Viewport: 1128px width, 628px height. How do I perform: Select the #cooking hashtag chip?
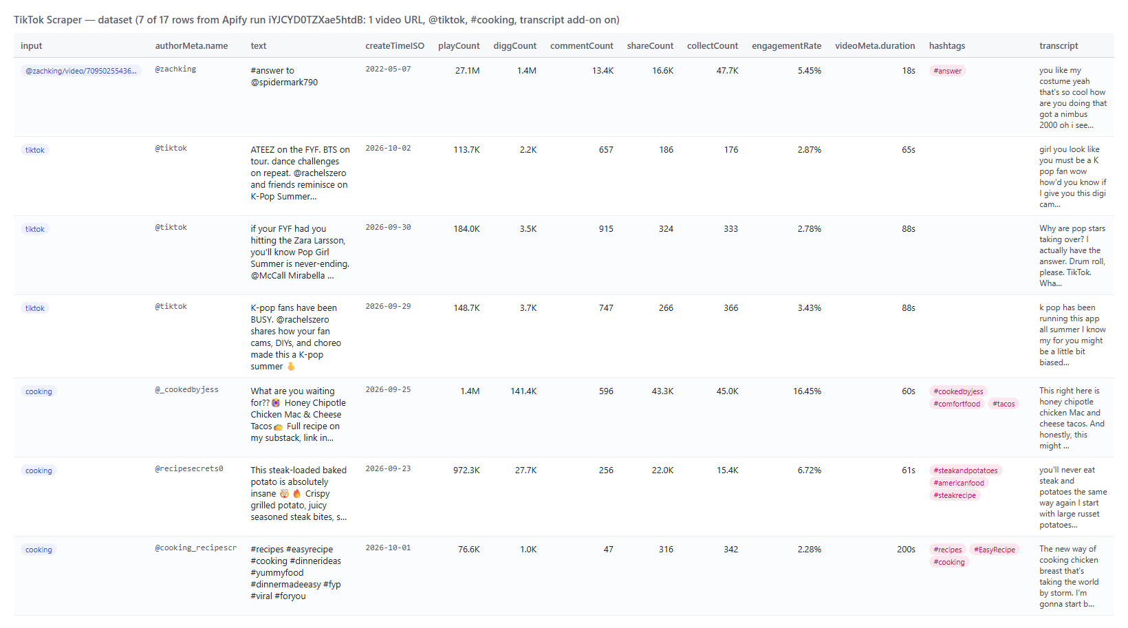[949, 562]
